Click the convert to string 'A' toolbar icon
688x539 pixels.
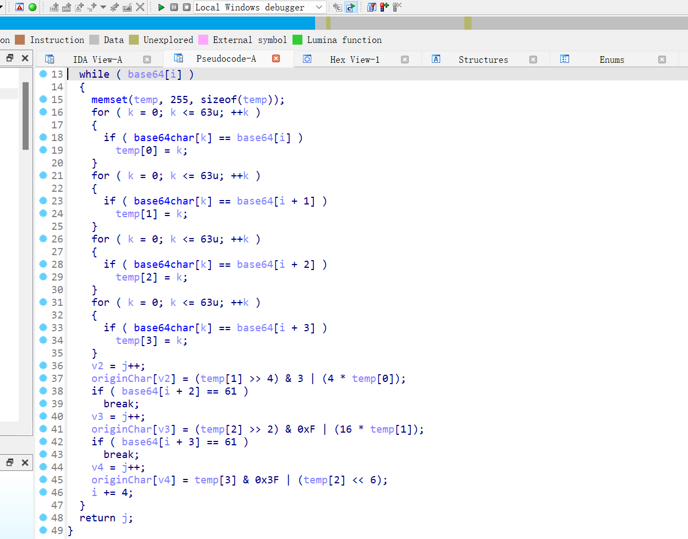(x=79, y=7)
